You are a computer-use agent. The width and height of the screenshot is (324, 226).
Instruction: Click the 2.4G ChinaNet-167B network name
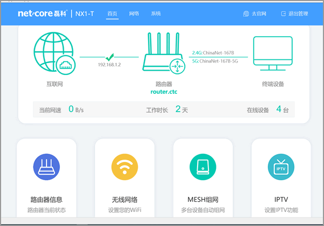click(x=216, y=53)
